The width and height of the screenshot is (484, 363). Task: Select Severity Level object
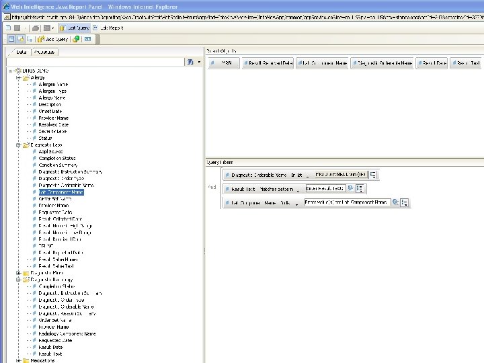[52, 131]
